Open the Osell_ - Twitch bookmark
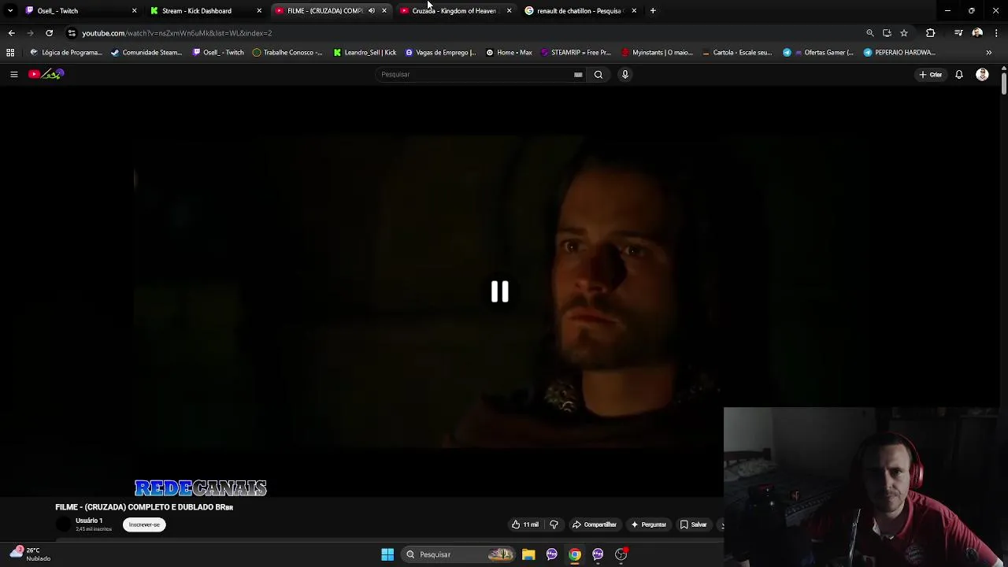This screenshot has height=567, width=1008. [x=218, y=53]
